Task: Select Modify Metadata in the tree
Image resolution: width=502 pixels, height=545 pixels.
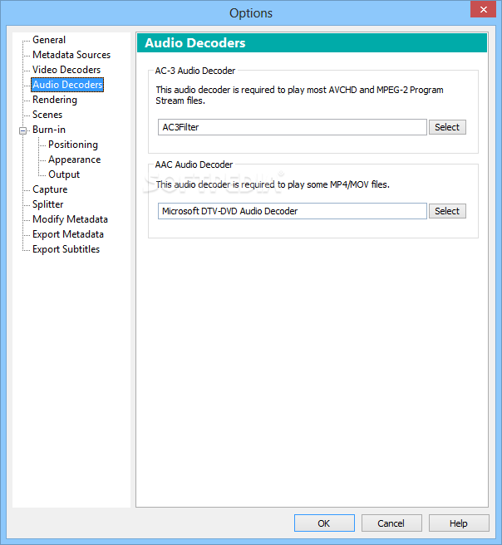Action: click(x=70, y=219)
